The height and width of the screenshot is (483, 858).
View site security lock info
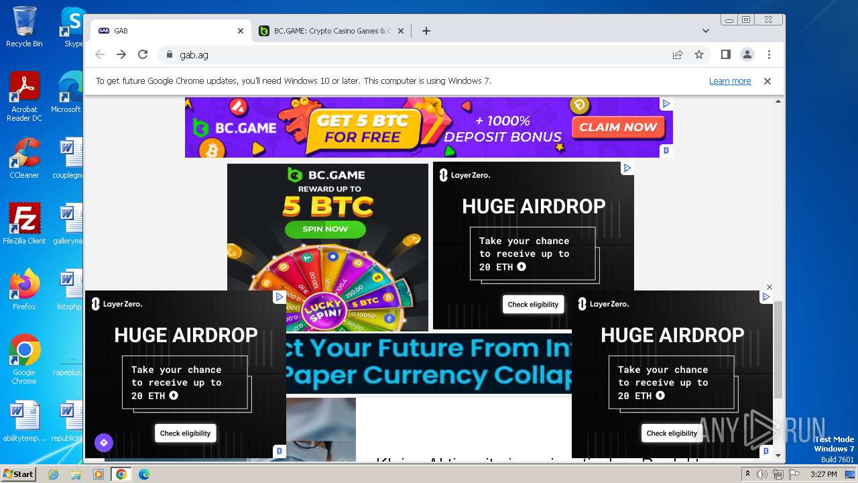[x=169, y=54]
